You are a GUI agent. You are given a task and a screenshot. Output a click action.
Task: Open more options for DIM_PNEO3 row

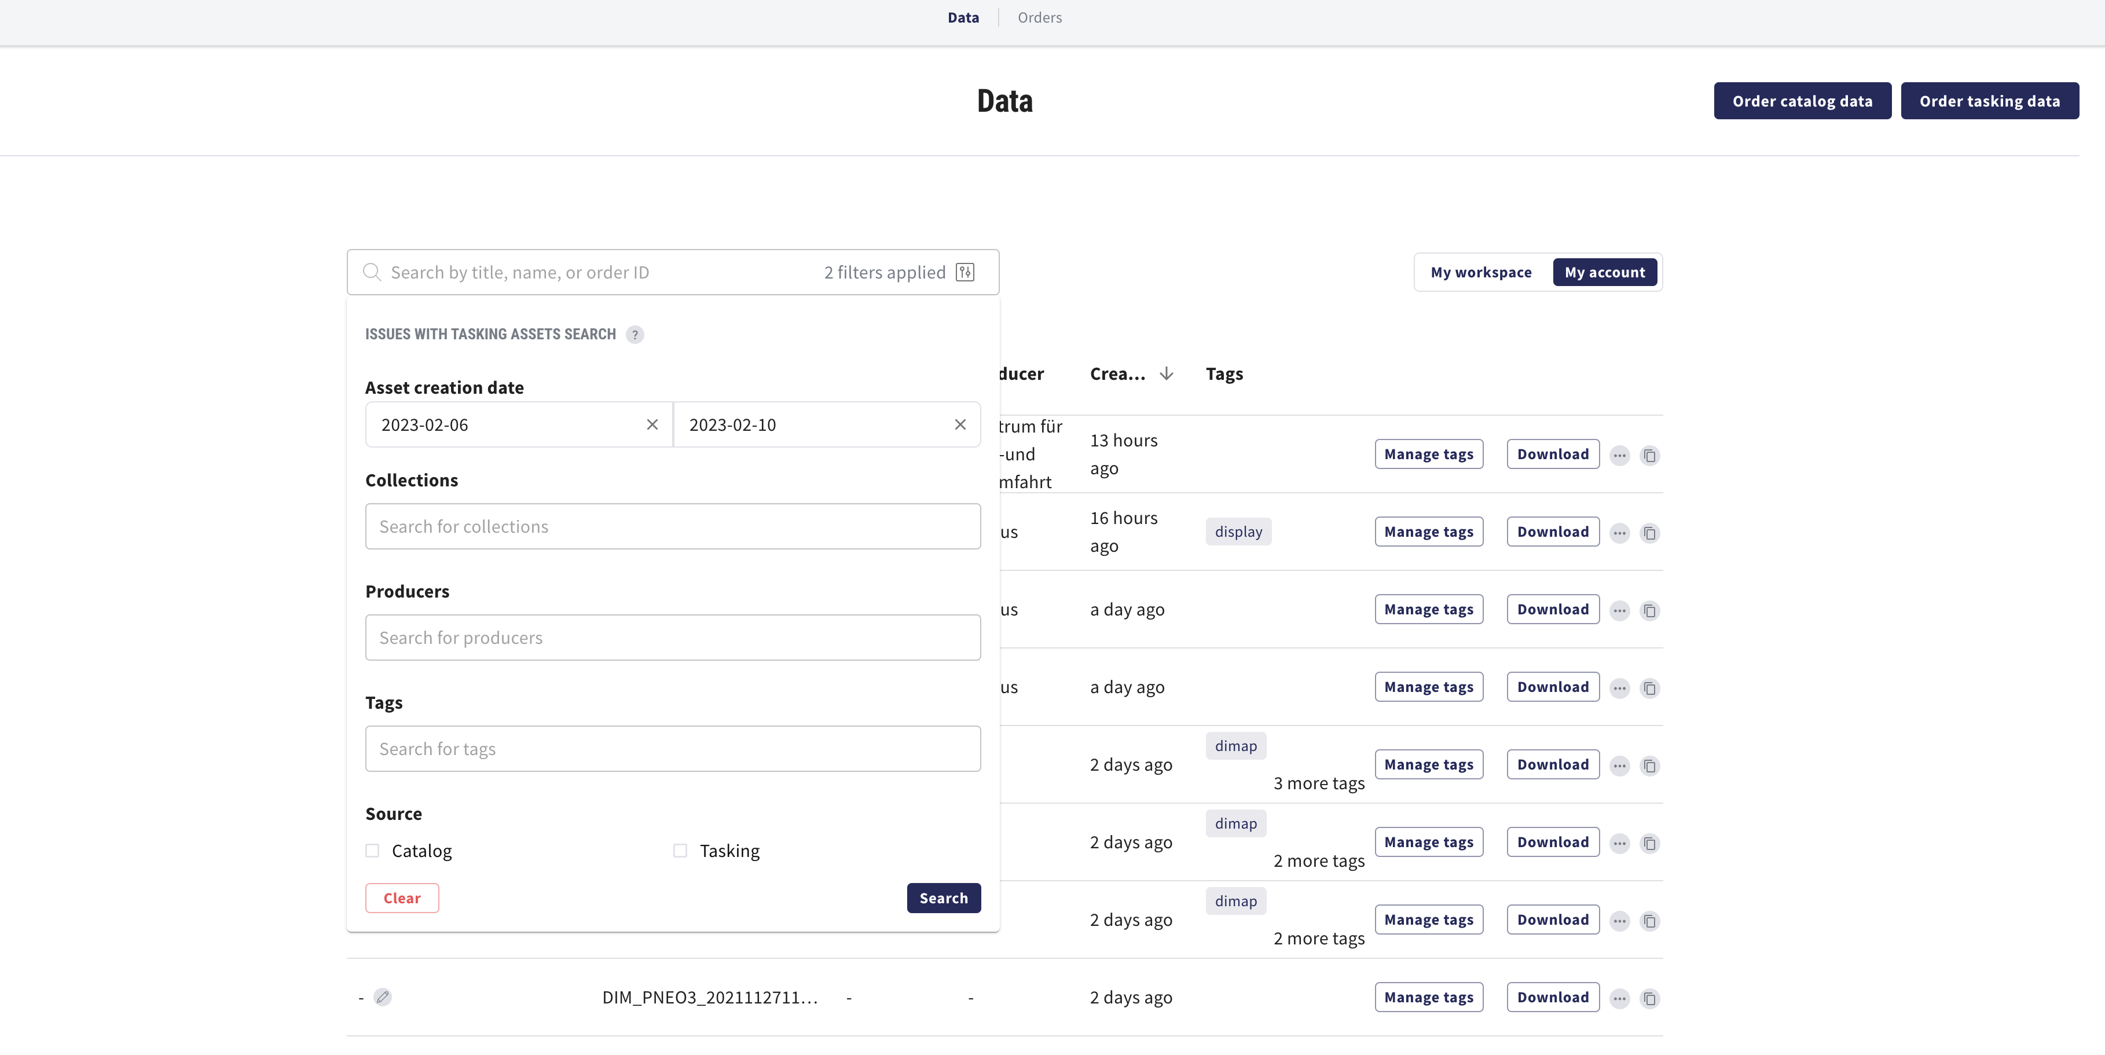coord(1620,999)
